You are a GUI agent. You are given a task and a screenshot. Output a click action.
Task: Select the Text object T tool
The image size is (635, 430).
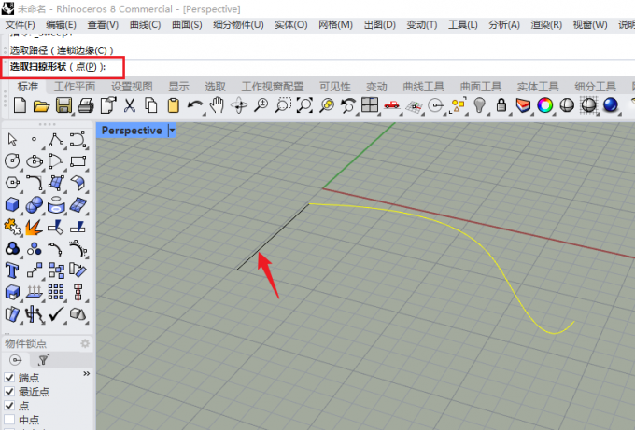12,270
